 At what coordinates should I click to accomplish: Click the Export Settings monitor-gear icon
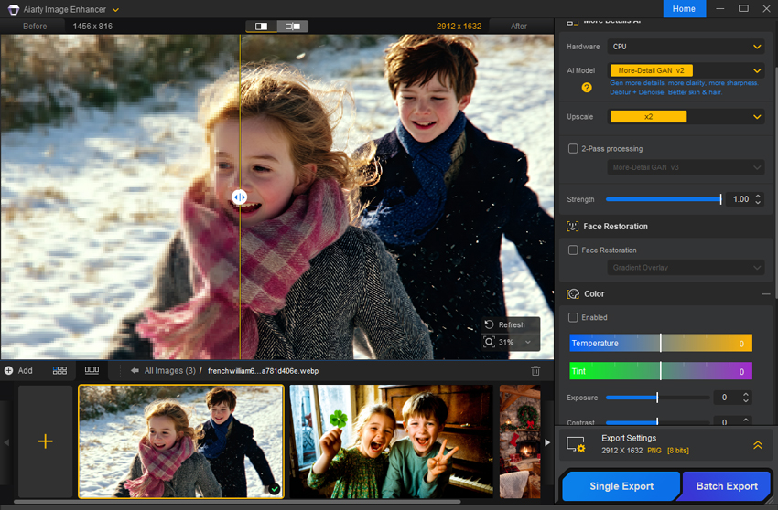576,444
